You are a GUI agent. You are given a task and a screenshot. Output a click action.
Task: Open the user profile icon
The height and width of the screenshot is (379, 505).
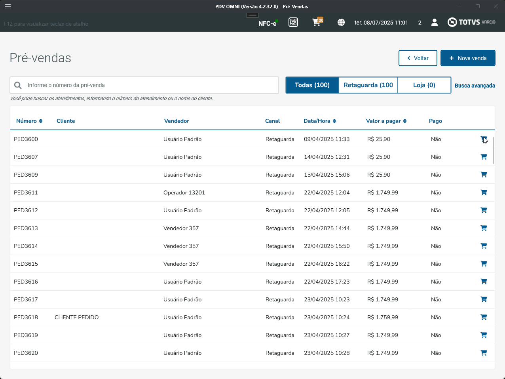pyautogui.click(x=435, y=23)
